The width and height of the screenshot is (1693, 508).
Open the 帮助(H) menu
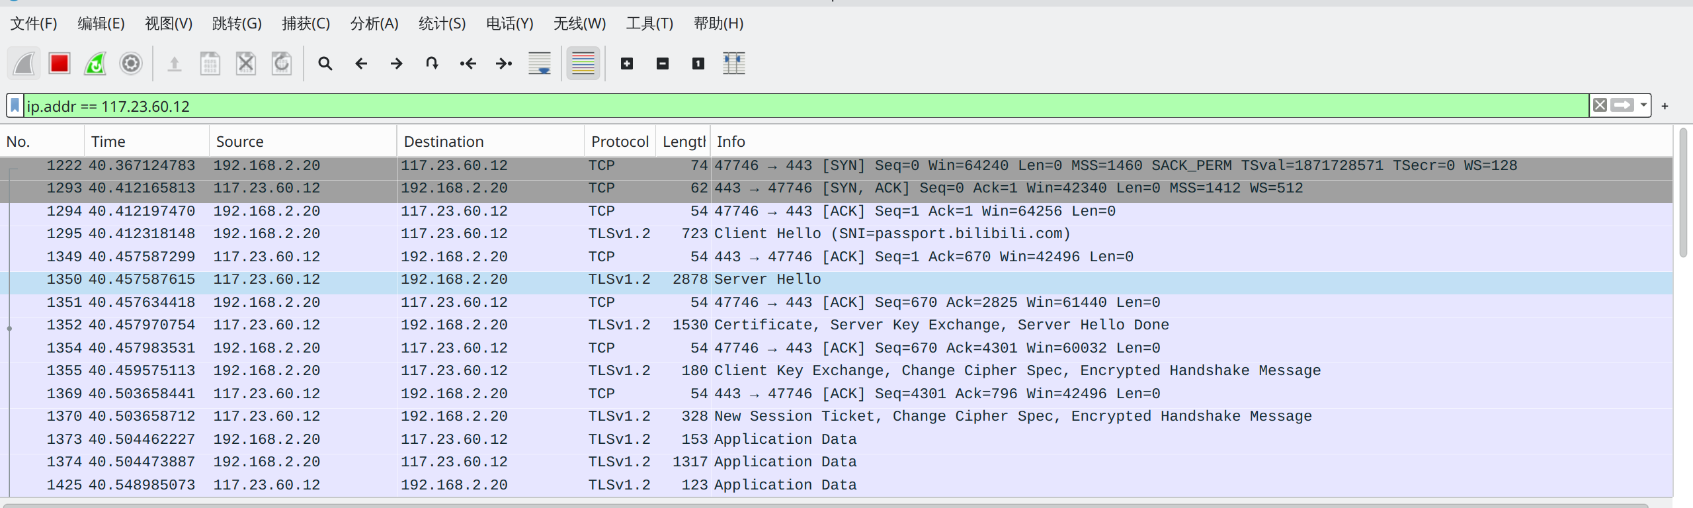coord(718,24)
